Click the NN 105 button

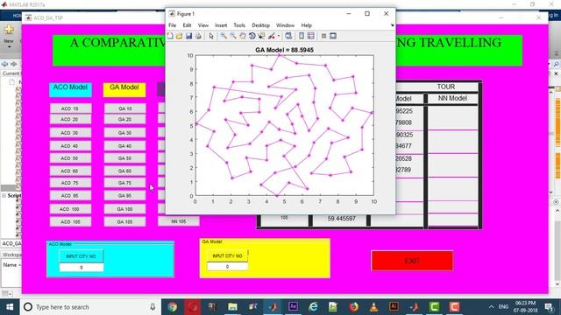point(179,221)
